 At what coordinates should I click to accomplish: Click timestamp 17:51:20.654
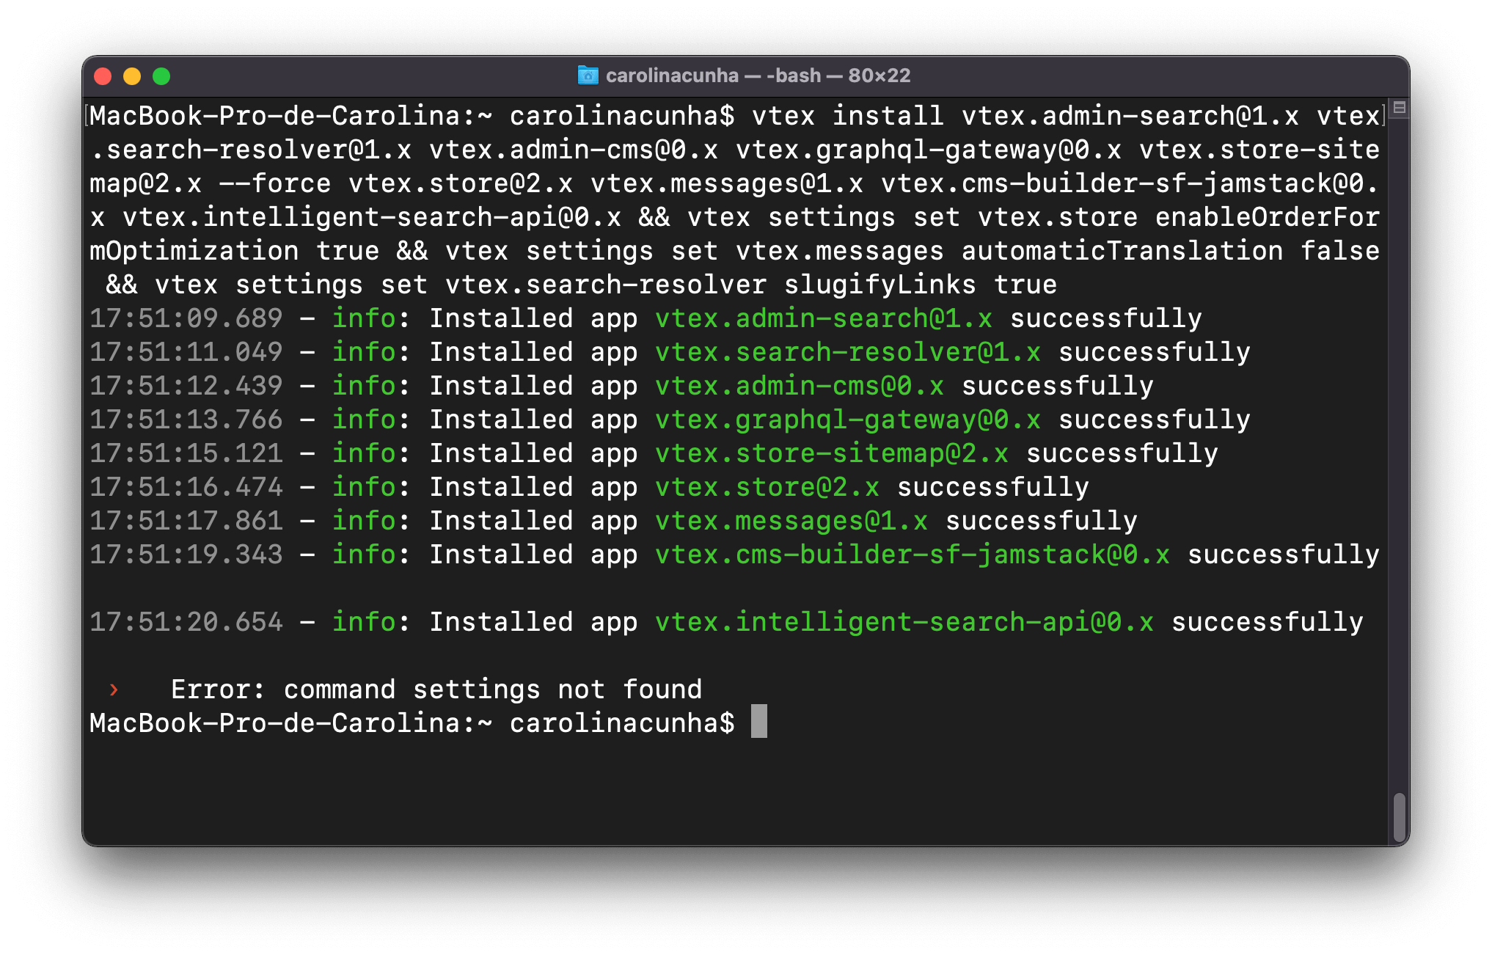point(186,622)
